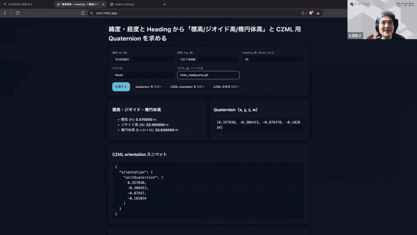417x235 pixels.
Task: Click the Heading input field
Action: point(273,59)
